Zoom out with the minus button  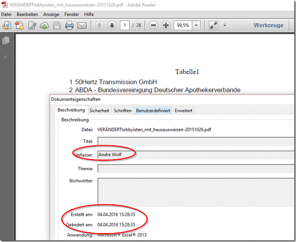pos(153,25)
